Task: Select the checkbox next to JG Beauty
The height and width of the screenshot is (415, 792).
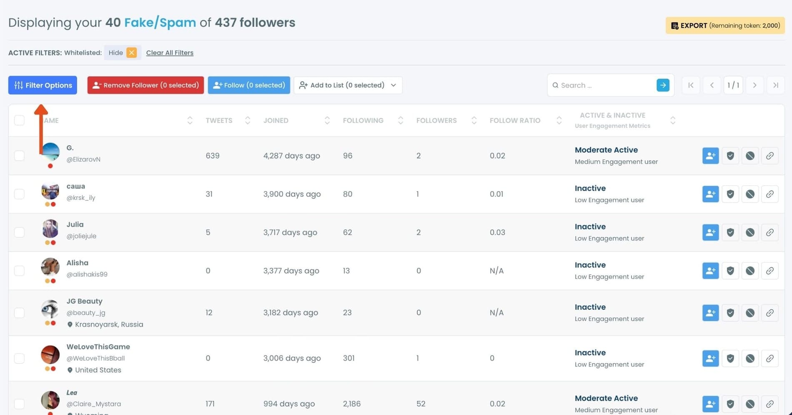Action: 19,312
